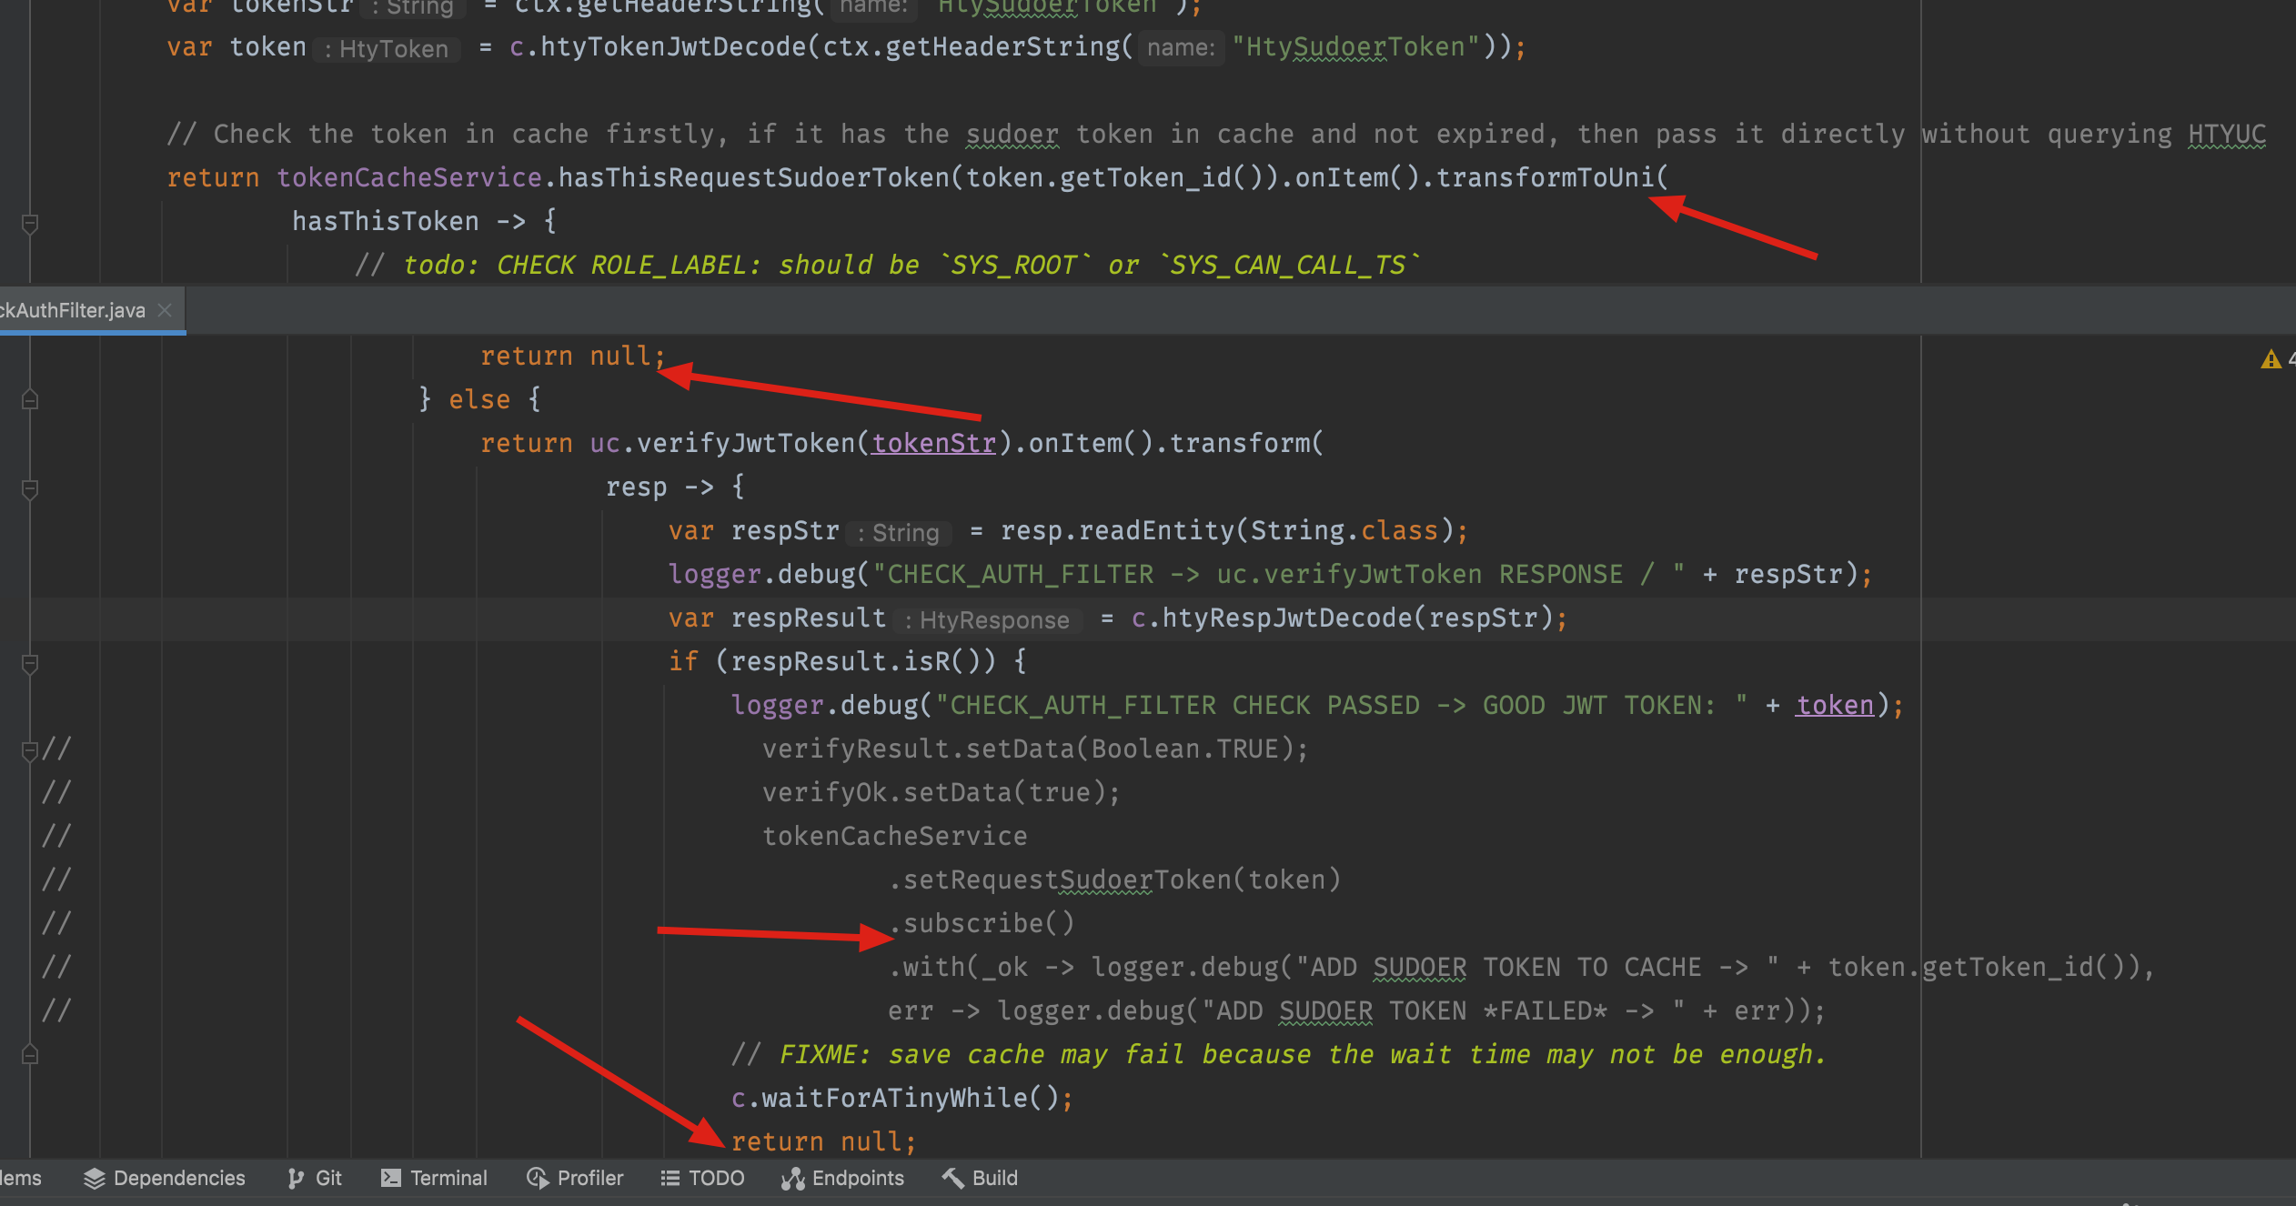Click tokenCacheService in the return statement
Image resolution: width=2296 pixels, height=1206 pixels.
[409, 177]
